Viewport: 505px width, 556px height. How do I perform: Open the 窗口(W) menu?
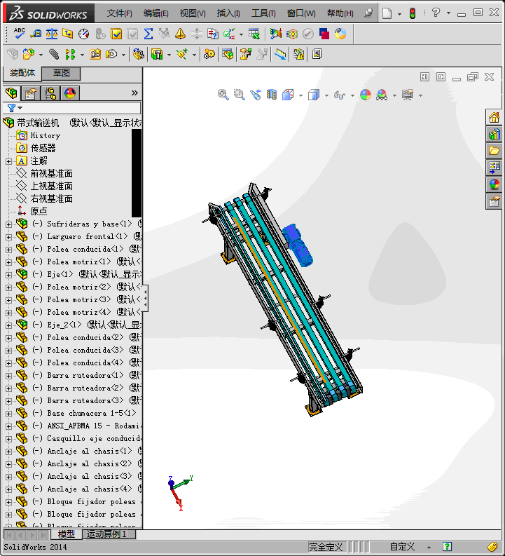pos(301,13)
